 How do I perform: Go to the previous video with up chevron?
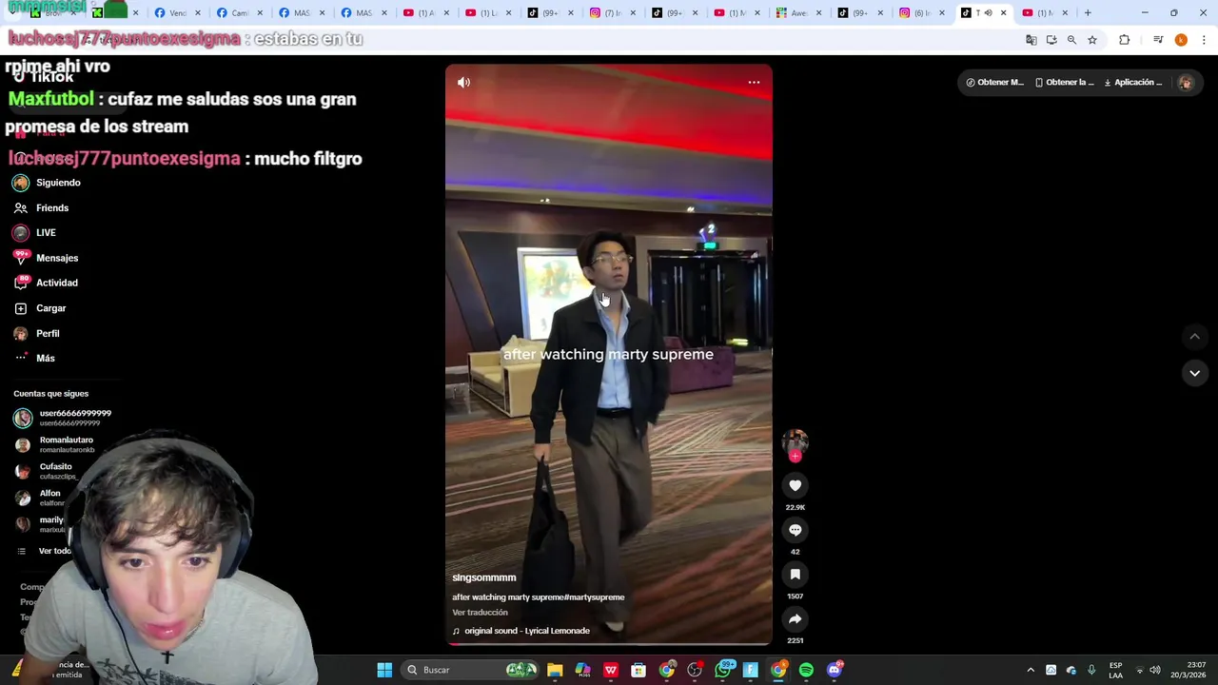(1194, 337)
